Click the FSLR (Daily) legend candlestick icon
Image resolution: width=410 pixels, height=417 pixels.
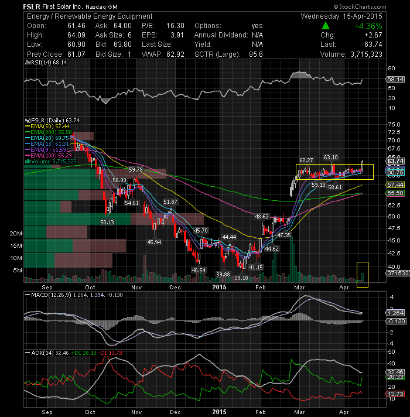tap(28, 121)
